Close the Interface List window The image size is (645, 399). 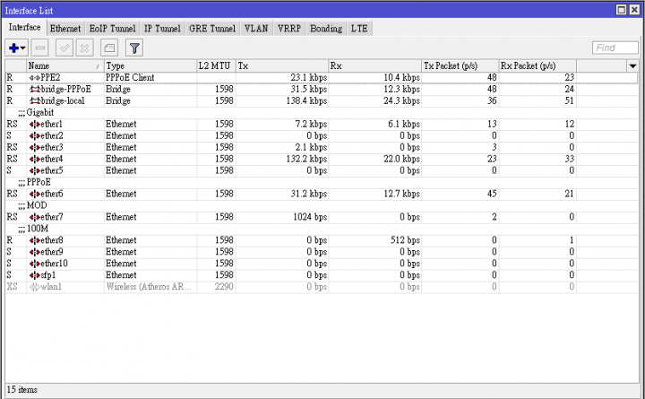coord(634,10)
